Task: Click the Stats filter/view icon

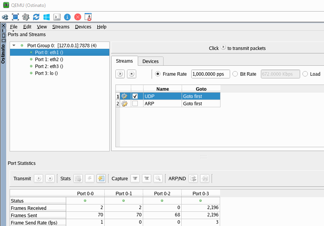Action: (x=101, y=178)
